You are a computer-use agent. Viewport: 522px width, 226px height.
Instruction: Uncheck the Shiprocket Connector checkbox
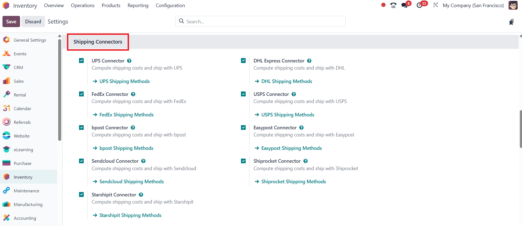coord(243,161)
